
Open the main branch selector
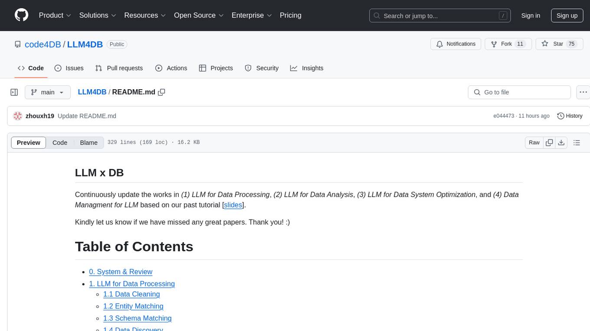tap(47, 92)
